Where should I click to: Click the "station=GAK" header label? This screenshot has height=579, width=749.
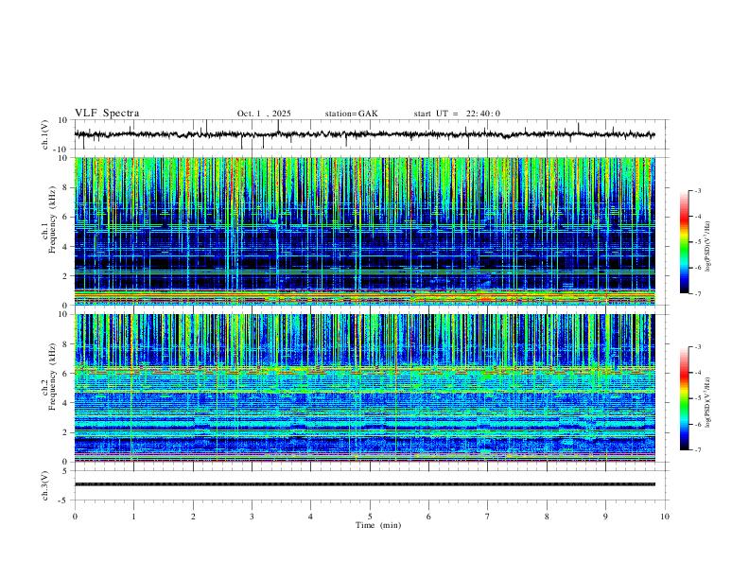pyautogui.click(x=351, y=114)
